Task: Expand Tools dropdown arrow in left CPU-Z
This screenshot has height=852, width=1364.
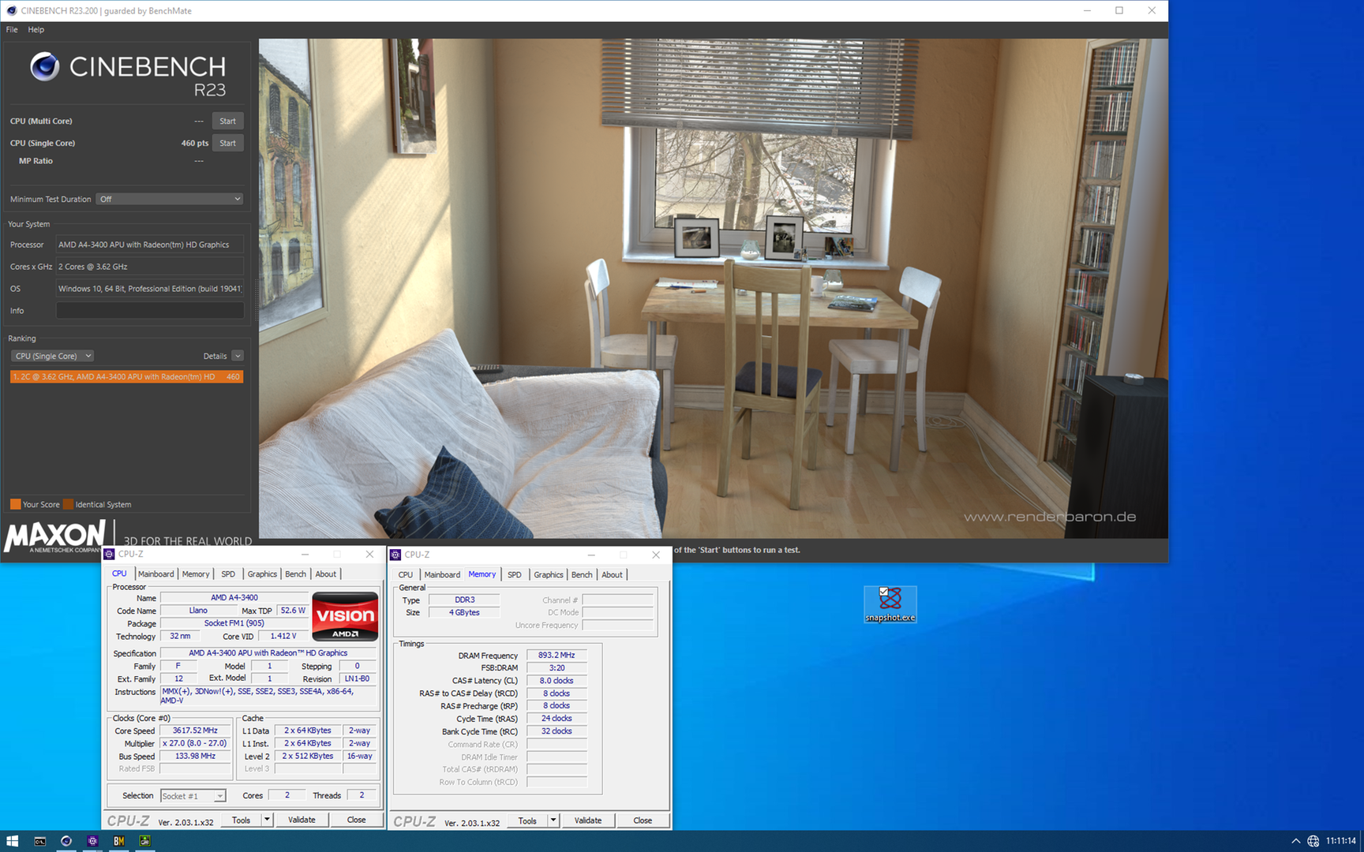Action: (267, 820)
